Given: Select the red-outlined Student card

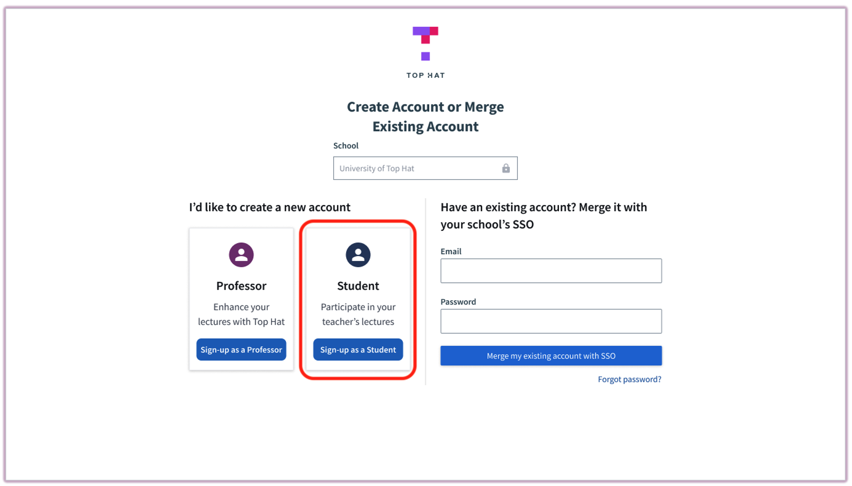Looking at the screenshot, I should click(357, 299).
